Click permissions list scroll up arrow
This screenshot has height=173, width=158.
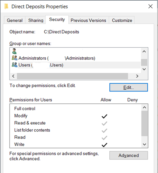pyautogui.click(x=144, y=107)
